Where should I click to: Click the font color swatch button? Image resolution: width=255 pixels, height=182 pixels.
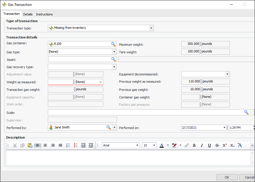coord(162,145)
